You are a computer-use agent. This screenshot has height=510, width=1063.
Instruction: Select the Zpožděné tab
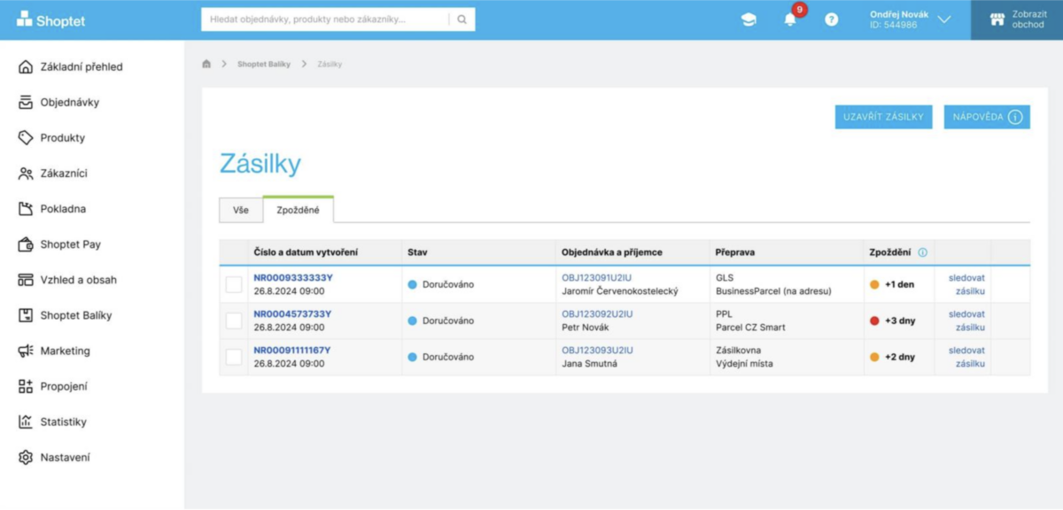(x=298, y=209)
